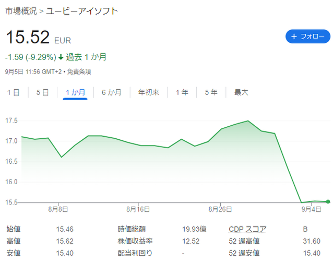Click the 52 週高値 value 31.60
The height and width of the screenshot is (265, 334).
(312, 241)
